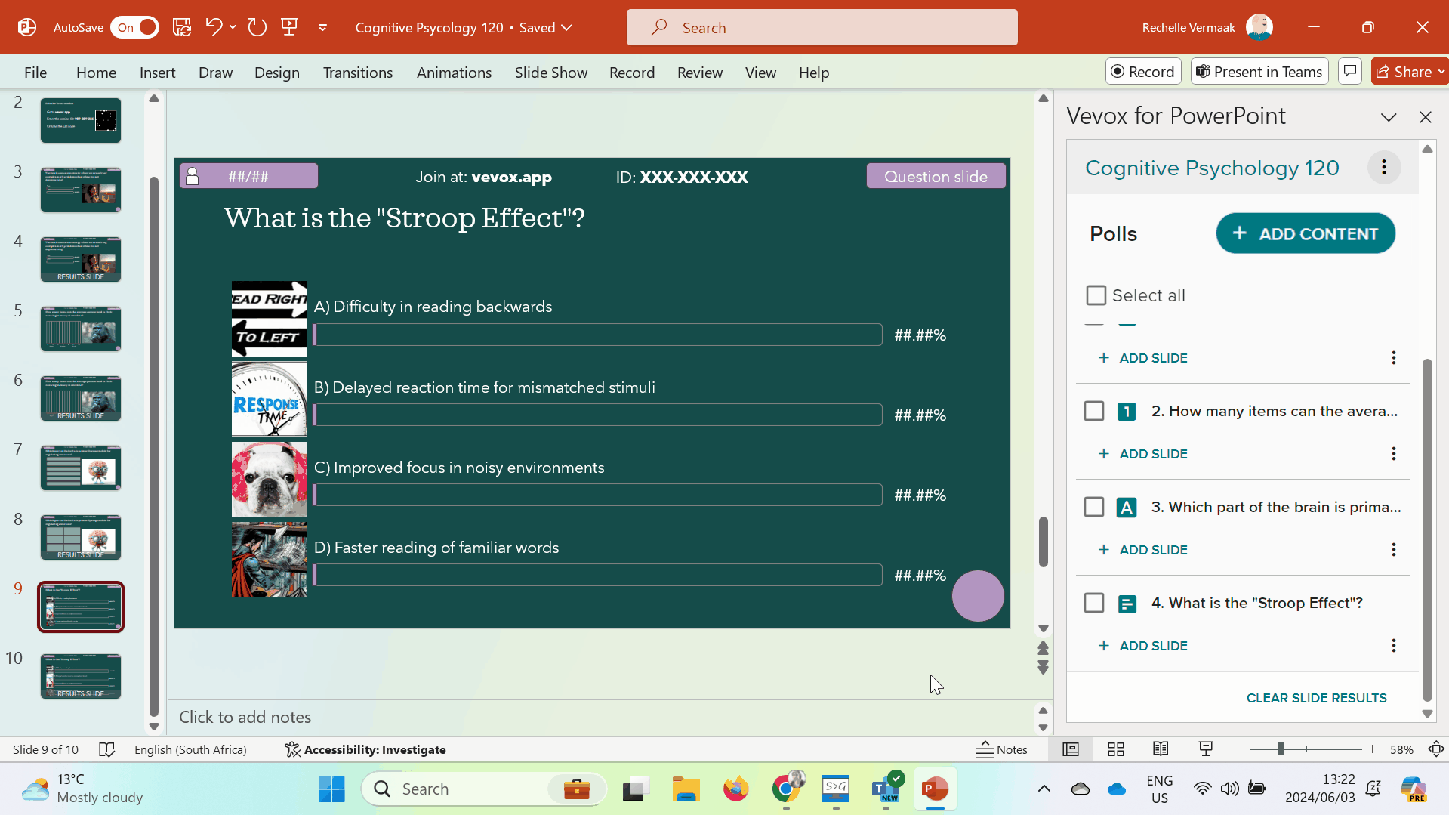Click CLEAR SLIDE RESULTS
Image resolution: width=1449 pixels, height=815 pixels.
tap(1316, 697)
